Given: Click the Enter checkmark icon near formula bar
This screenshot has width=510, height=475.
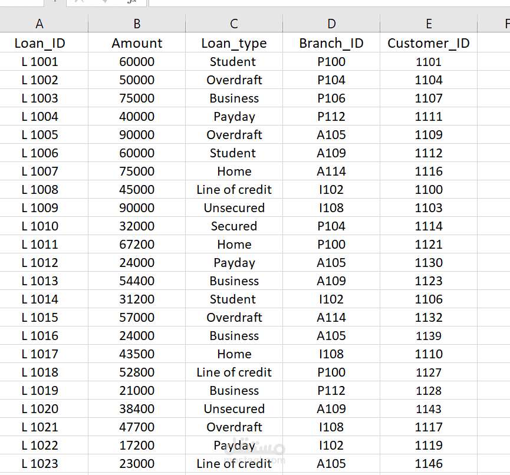Looking at the screenshot, I should tap(104, 3).
